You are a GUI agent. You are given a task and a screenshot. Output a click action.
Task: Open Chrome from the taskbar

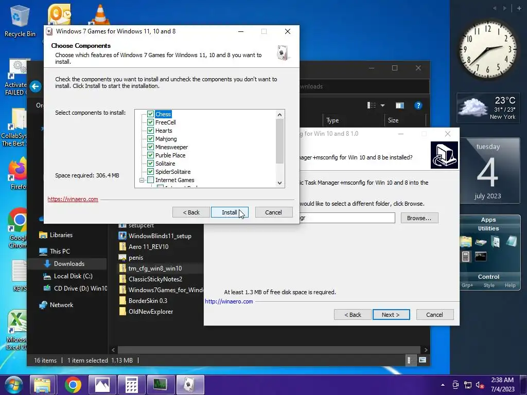[x=73, y=385]
